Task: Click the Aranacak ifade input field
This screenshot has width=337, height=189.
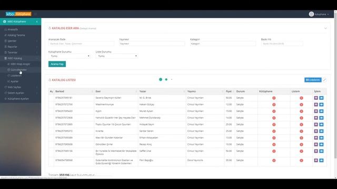Action: (x=81, y=44)
